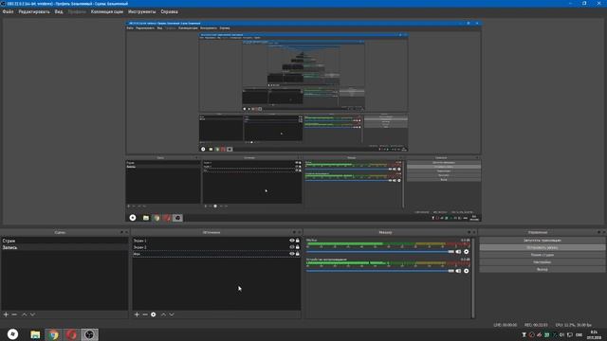The image size is (607, 341).
Task: Move the selected scene up
Action: click(24, 314)
